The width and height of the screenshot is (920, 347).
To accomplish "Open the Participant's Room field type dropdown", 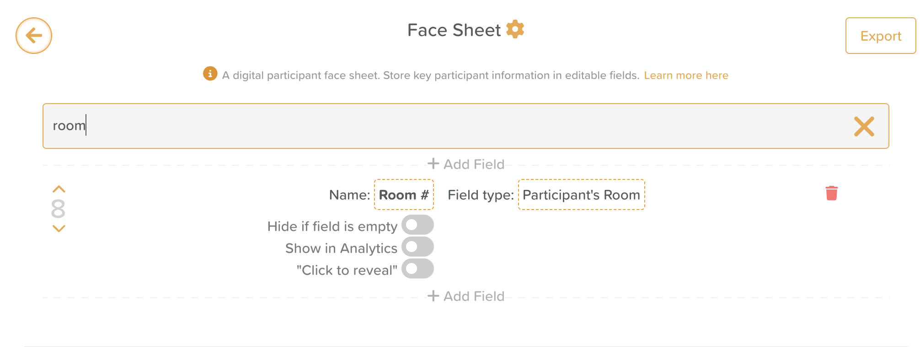I will click(581, 195).
